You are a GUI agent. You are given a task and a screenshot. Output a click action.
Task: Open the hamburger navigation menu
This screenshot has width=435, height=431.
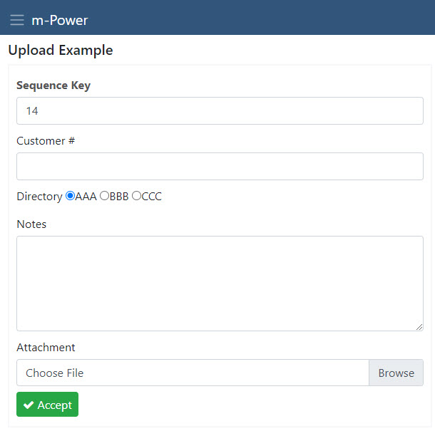[x=17, y=20]
